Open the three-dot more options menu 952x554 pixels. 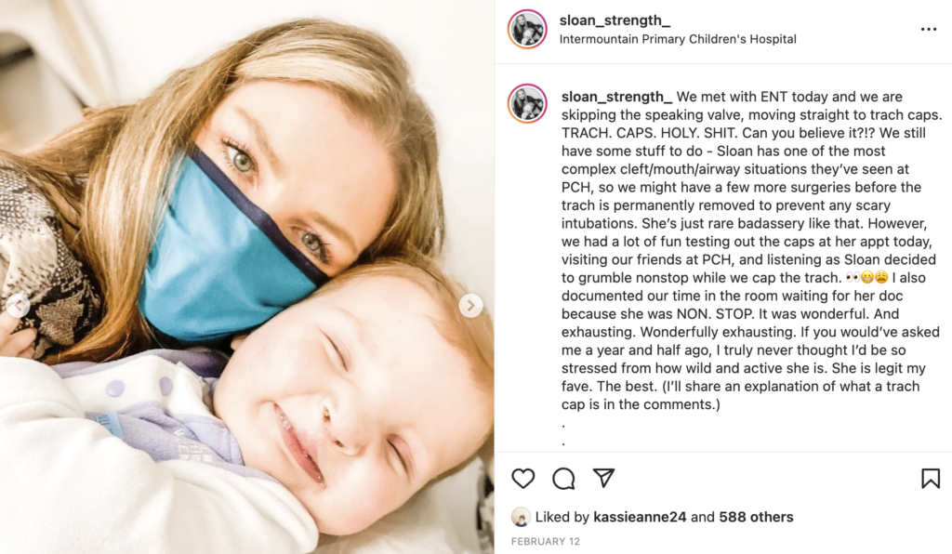[x=929, y=29]
